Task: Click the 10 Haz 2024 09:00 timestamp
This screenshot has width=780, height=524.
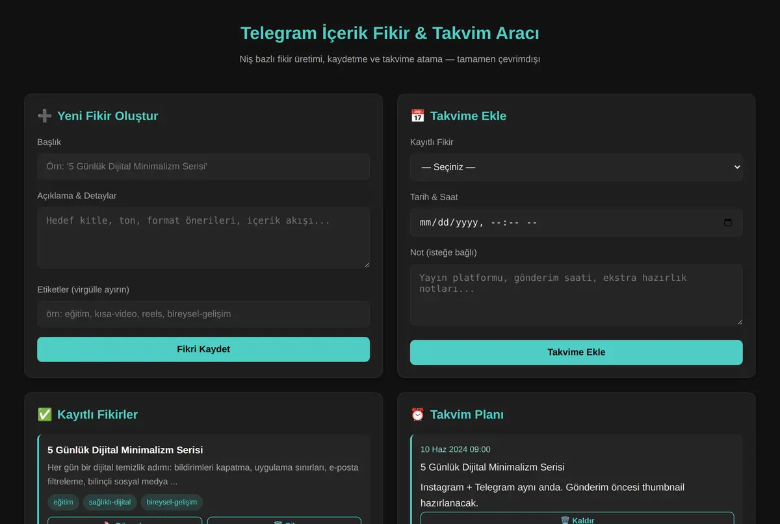Action: (456, 449)
